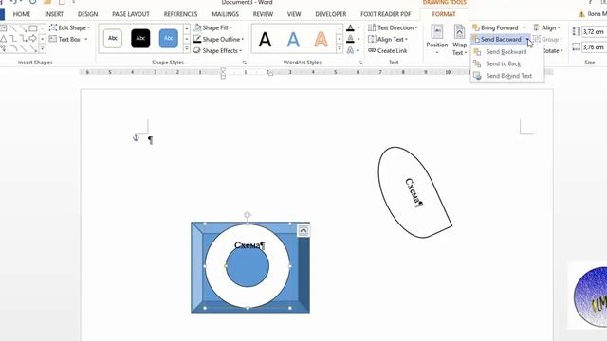607x341 pixels.
Task: Apply the blue filled Abc shape style
Action: click(x=169, y=38)
